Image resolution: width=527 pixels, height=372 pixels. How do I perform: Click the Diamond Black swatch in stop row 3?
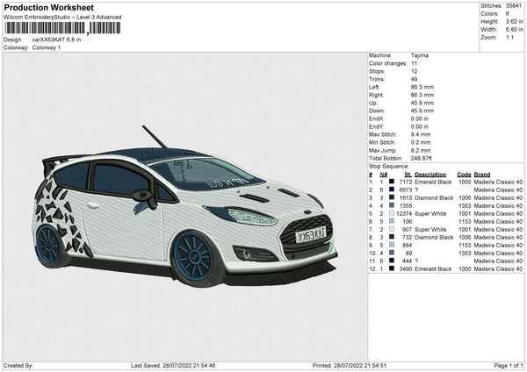click(392, 197)
